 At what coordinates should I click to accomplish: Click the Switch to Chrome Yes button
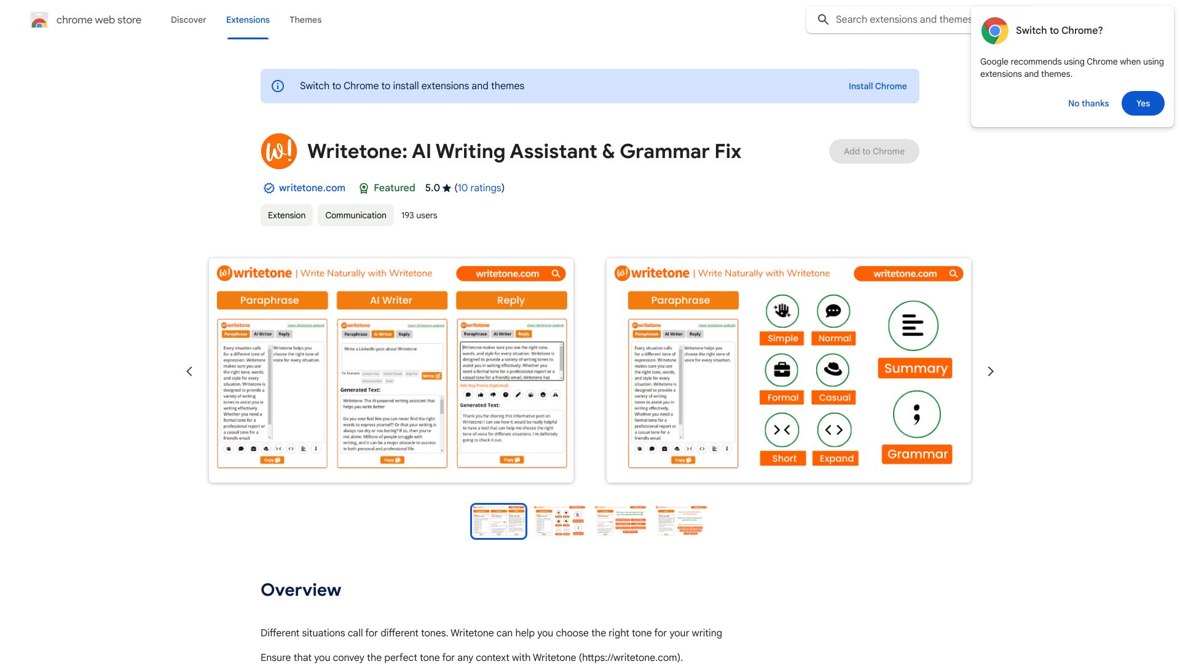1143,103
